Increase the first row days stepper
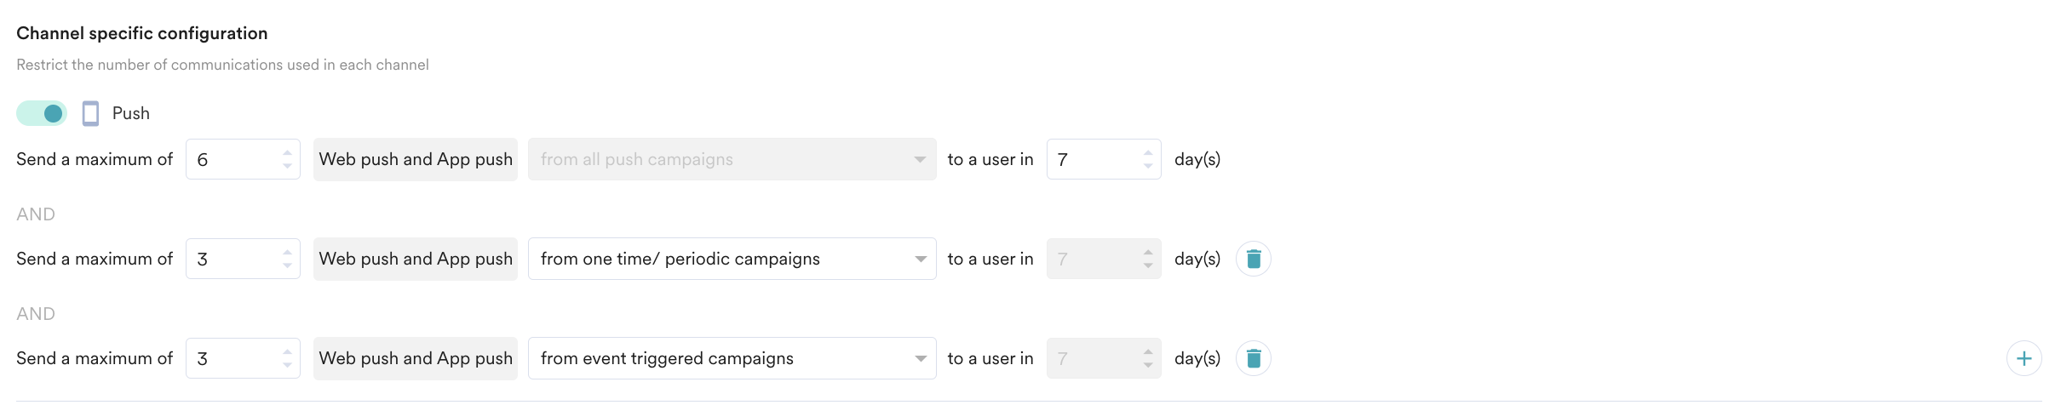The image size is (2061, 405). pos(1148,153)
